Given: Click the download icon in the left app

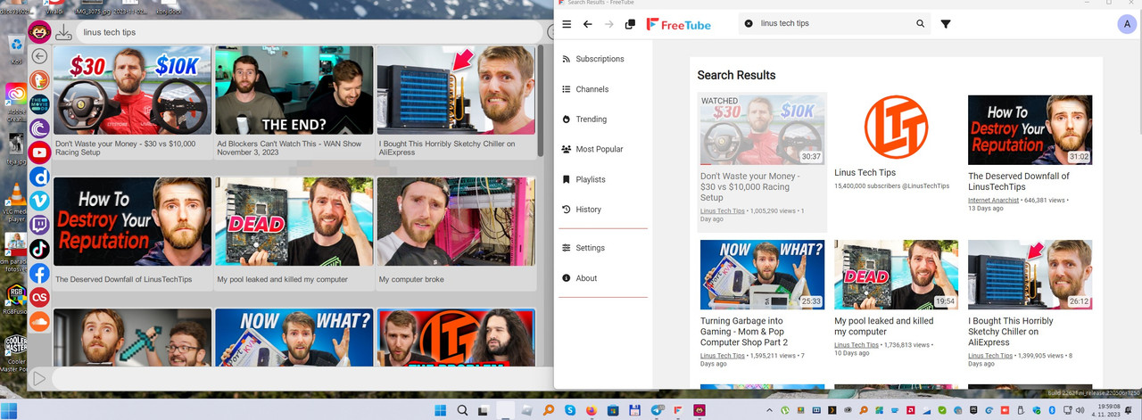Looking at the screenshot, I should pos(63,33).
